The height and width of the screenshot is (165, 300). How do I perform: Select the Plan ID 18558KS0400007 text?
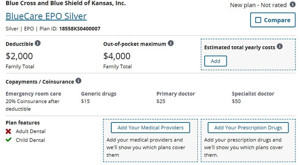80,29
